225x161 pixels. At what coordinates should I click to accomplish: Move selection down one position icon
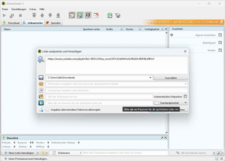[x=50, y=15]
